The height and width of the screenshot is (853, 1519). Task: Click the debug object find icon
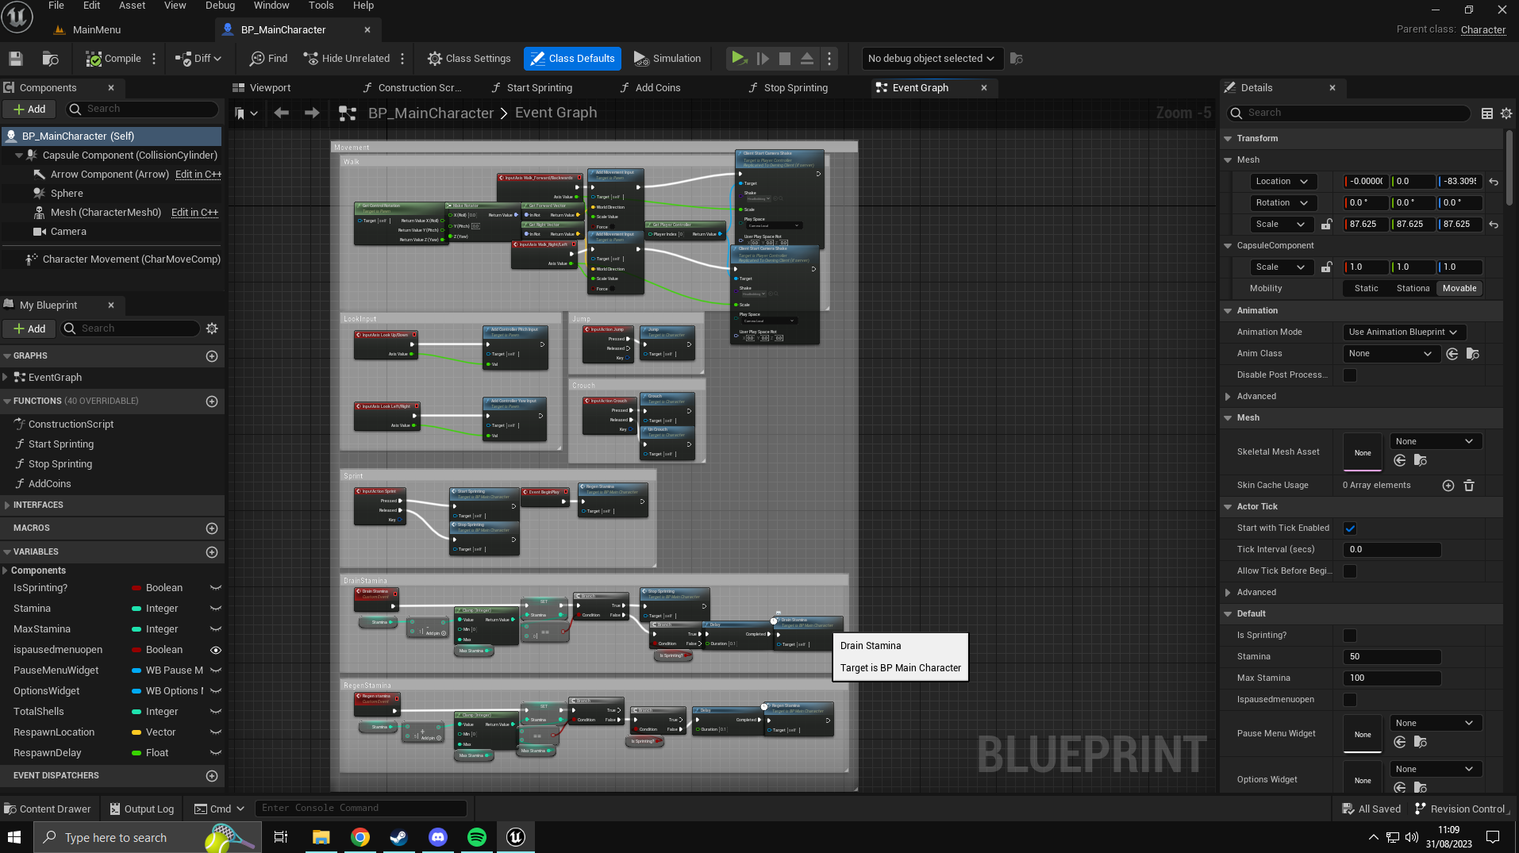(x=1016, y=59)
